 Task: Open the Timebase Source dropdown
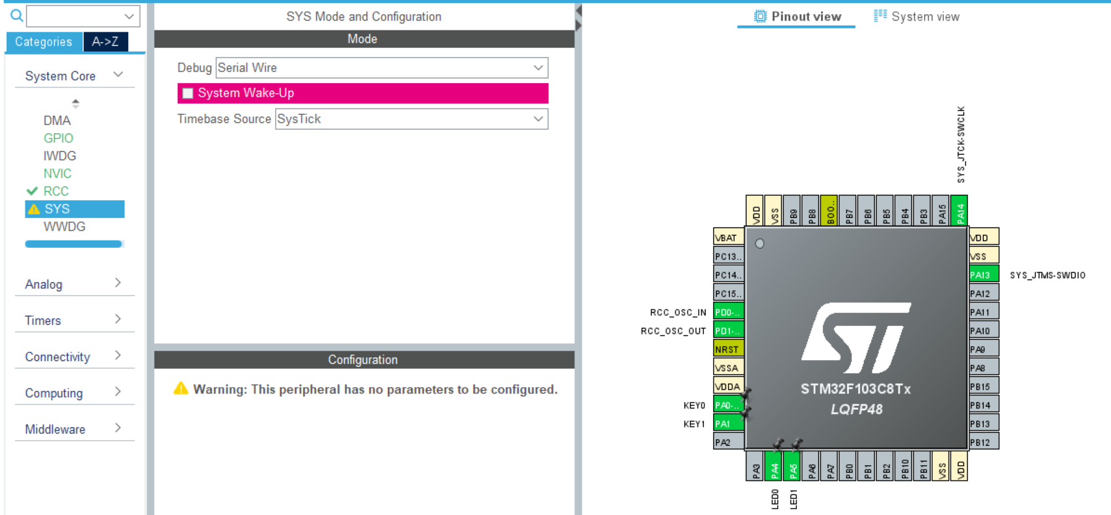point(411,119)
